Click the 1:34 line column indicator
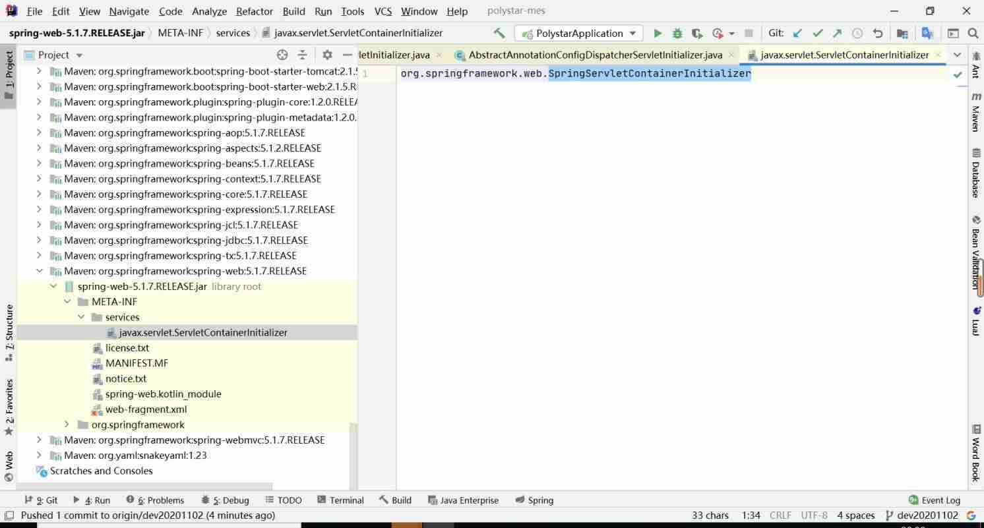984x528 pixels. (x=751, y=515)
